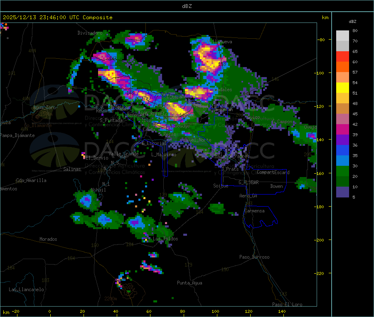Click the Divisadero map label
This screenshot has width=374, height=317.
[x=90, y=33]
